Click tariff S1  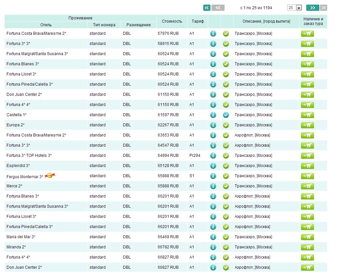[192, 176]
